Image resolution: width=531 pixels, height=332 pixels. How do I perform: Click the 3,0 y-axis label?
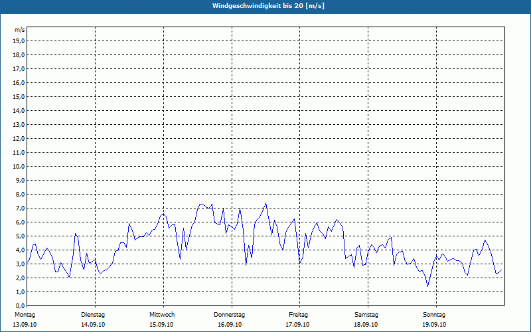coord(20,264)
